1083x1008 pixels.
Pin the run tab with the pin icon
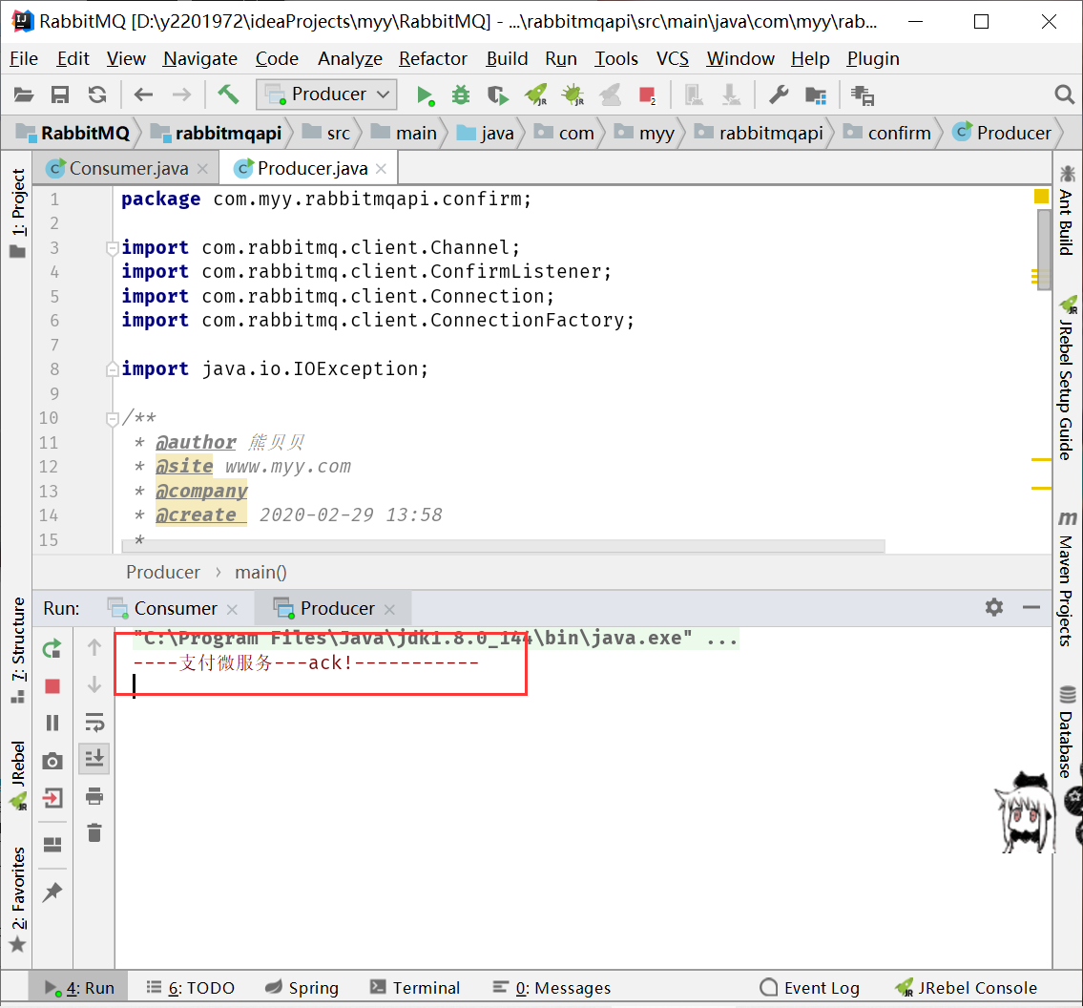tap(52, 892)
